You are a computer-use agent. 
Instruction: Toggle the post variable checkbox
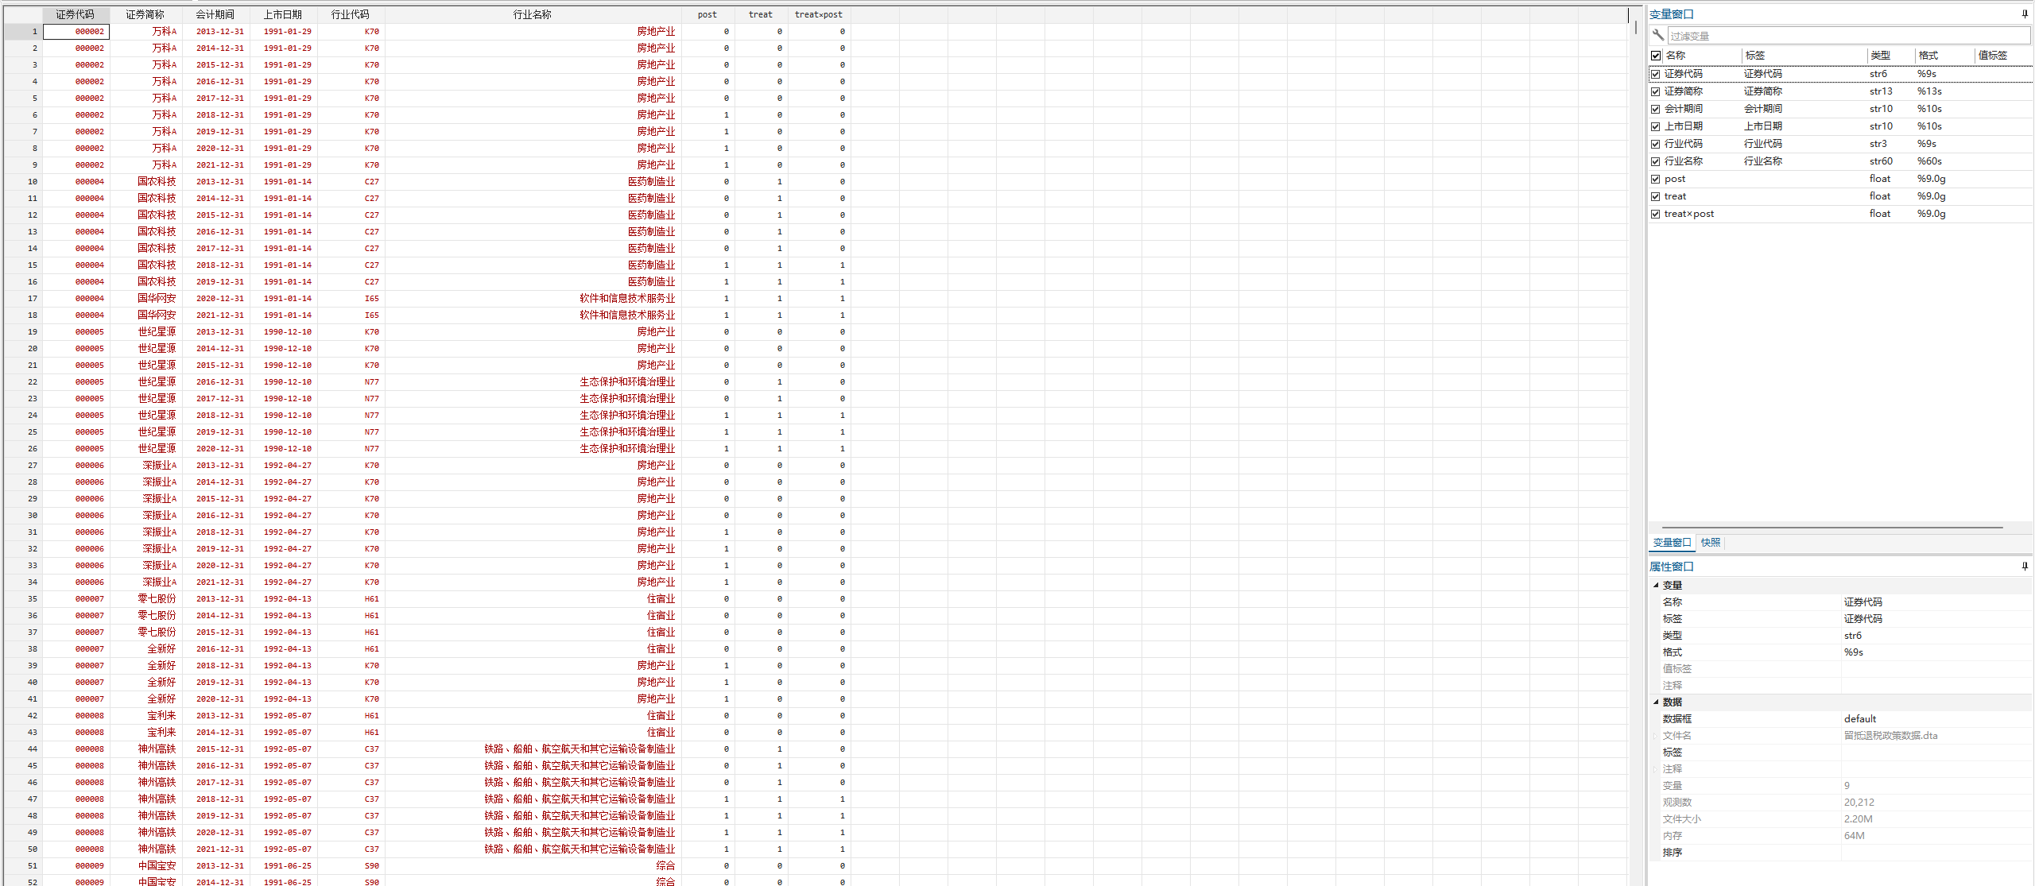coord(1656,179)
